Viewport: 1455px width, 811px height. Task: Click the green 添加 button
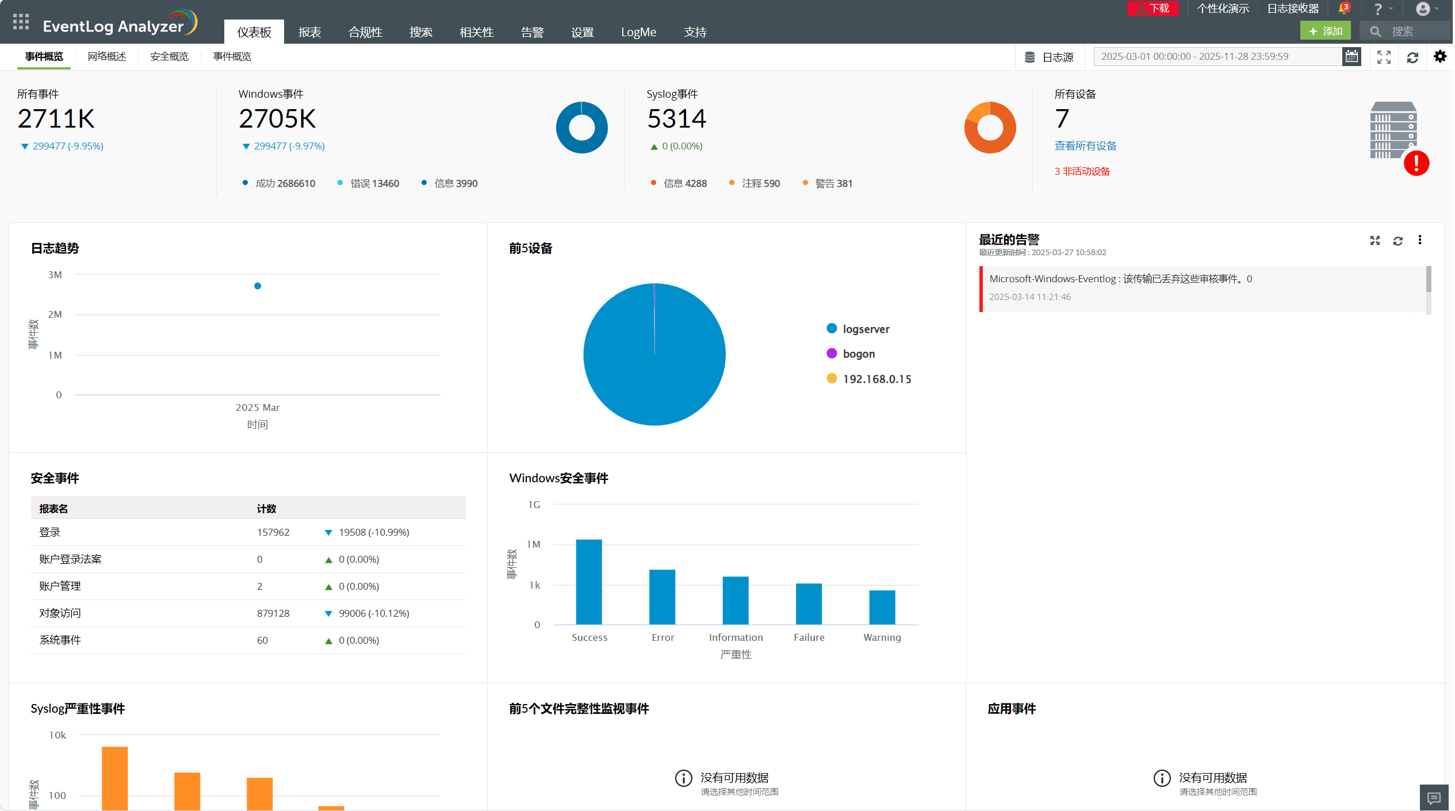coord(1326,31)
